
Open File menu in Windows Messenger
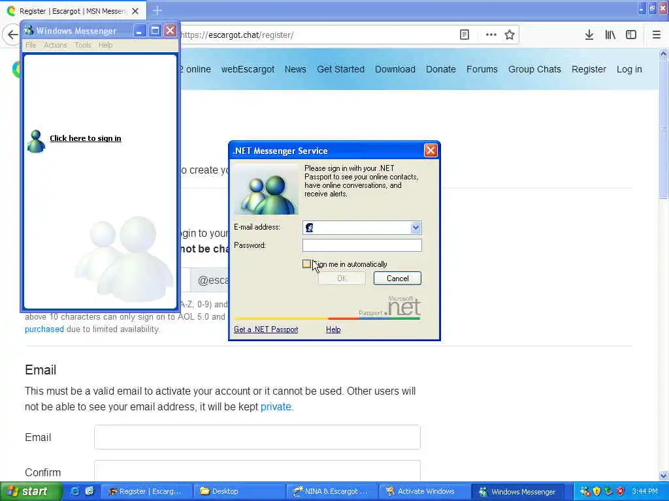tap(31, 45)
